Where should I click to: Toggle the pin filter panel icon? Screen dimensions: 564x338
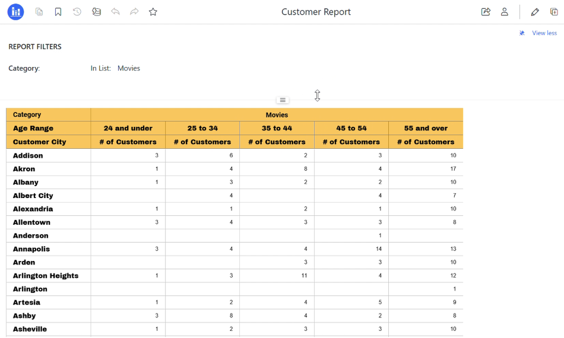pos(522,33)
